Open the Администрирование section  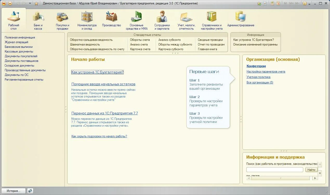coord(241,19)
